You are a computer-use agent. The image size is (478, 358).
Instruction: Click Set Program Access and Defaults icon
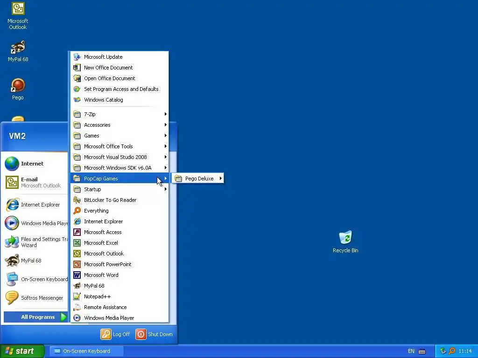point(77,89)
